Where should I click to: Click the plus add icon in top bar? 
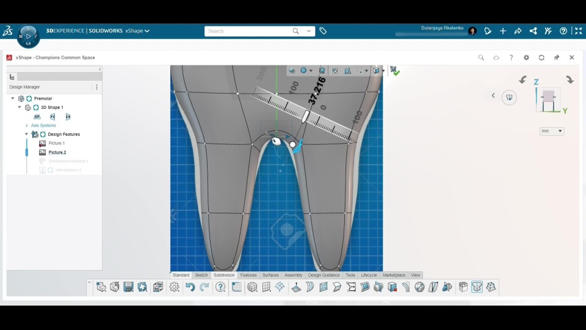(x=502, y=31)
